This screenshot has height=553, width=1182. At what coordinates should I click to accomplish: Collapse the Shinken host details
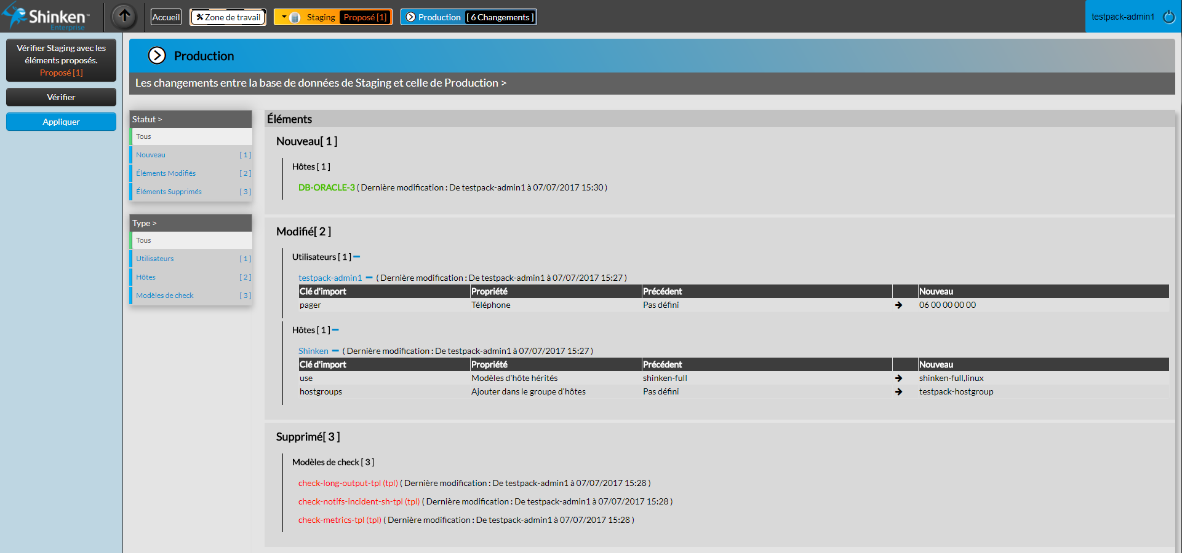pyautogui.click(x=335, y=351)
